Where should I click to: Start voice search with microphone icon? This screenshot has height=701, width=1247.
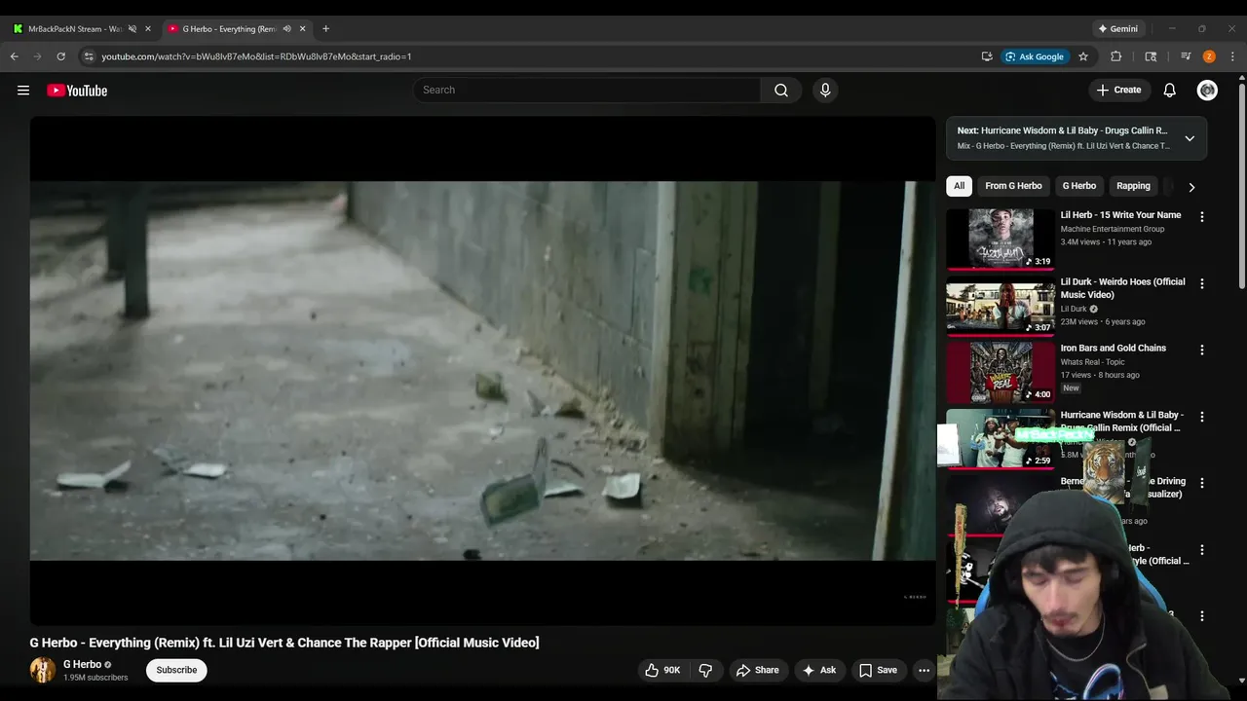click(825, 90)
